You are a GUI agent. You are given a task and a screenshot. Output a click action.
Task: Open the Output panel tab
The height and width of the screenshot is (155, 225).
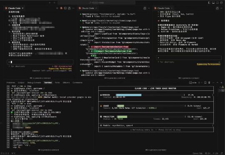pos(21,82)
